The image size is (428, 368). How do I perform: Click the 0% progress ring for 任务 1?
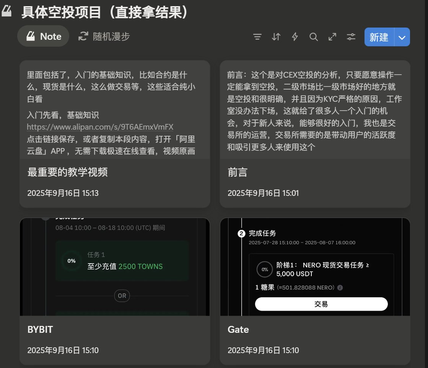(x=72, y=261)
